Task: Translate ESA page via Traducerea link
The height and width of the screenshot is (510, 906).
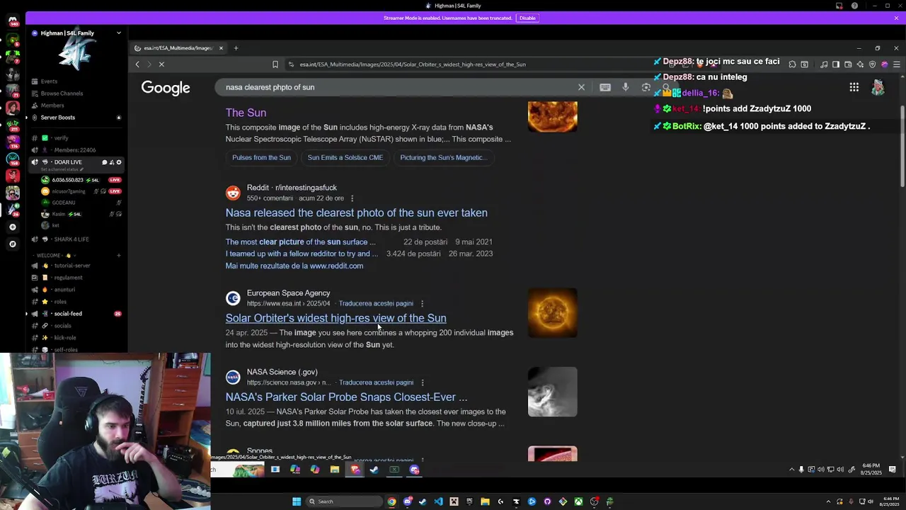Action: 376,303
